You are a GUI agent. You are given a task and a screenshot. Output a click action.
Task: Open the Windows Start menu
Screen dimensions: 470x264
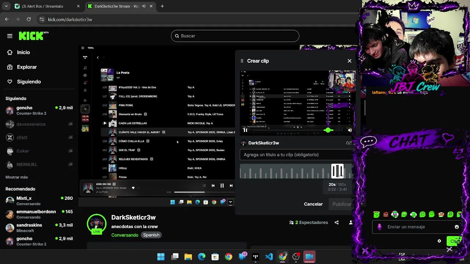pos(161,257)
